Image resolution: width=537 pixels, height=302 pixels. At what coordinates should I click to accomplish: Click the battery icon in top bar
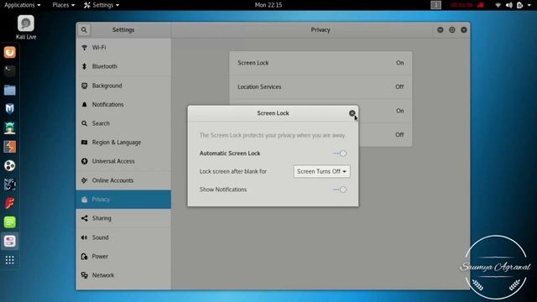coord(520,5)
